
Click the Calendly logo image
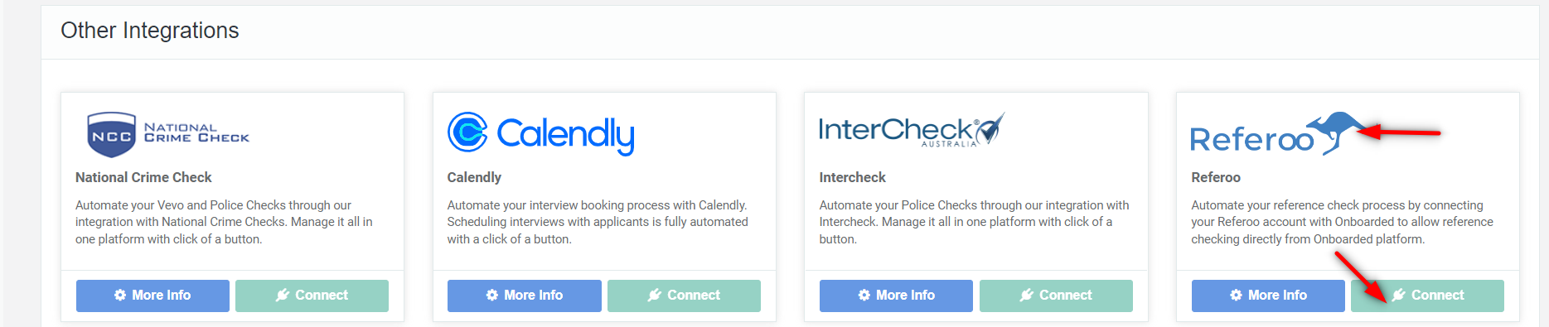pos(541,133)
